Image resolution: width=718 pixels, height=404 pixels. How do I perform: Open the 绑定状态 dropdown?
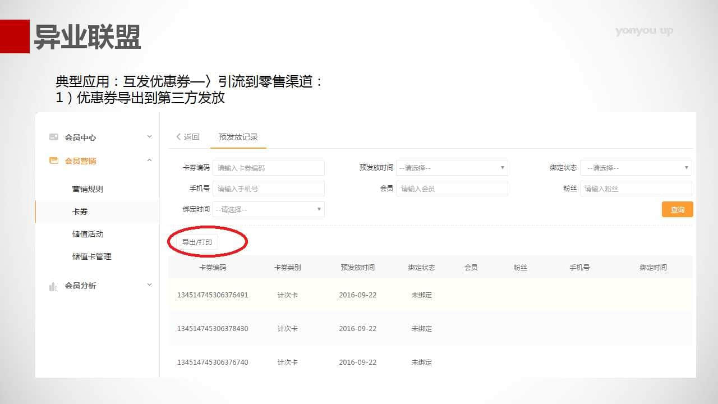636,168
